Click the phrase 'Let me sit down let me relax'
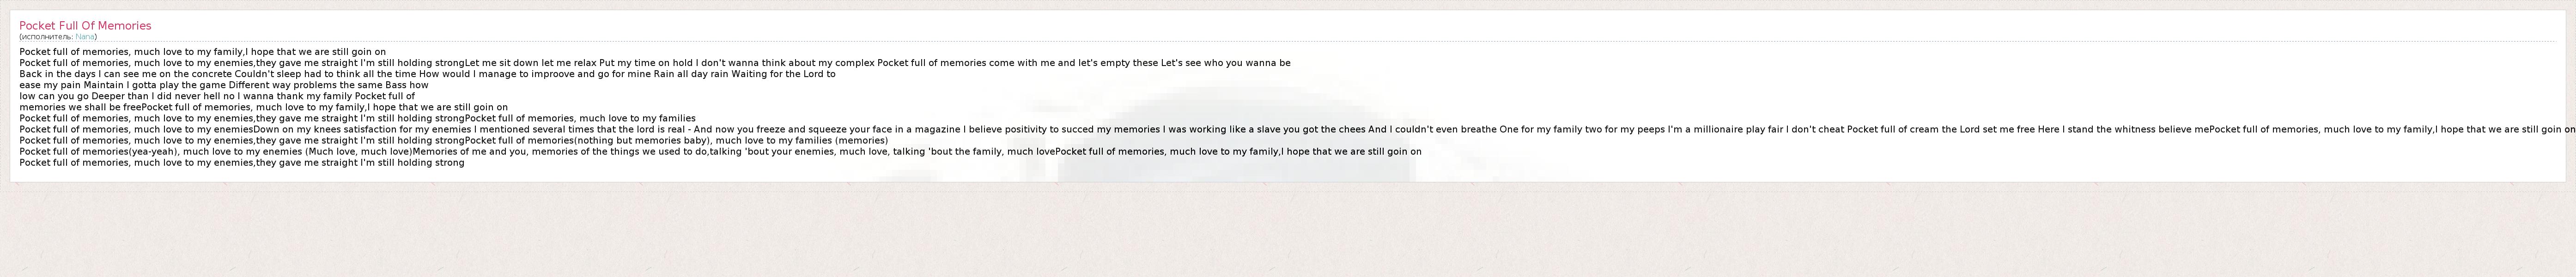 tap(530, 63)
